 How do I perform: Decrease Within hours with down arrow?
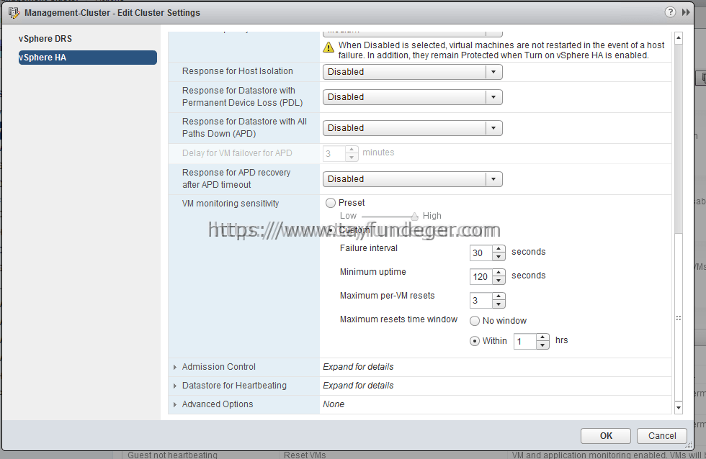[542, 346]
